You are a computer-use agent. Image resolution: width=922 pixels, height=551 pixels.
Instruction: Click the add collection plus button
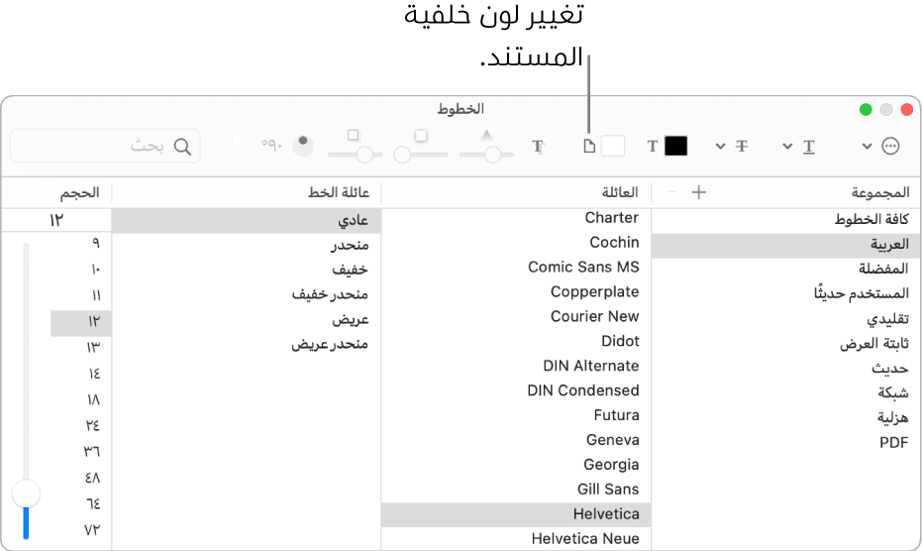pyautogui.click(x=698, y=192)
